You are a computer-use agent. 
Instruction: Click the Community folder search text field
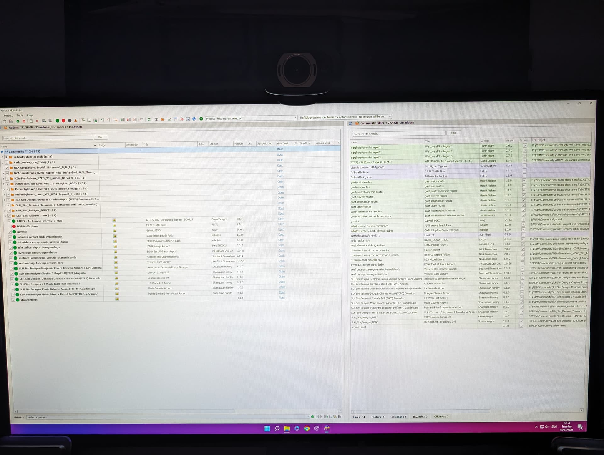[x=399, y=134]
